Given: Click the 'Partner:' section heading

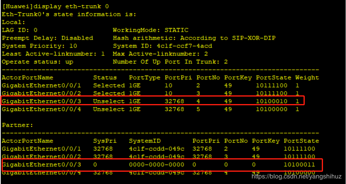Looking at the screenshot, I should pyautogui.click(x=17, y=125).
